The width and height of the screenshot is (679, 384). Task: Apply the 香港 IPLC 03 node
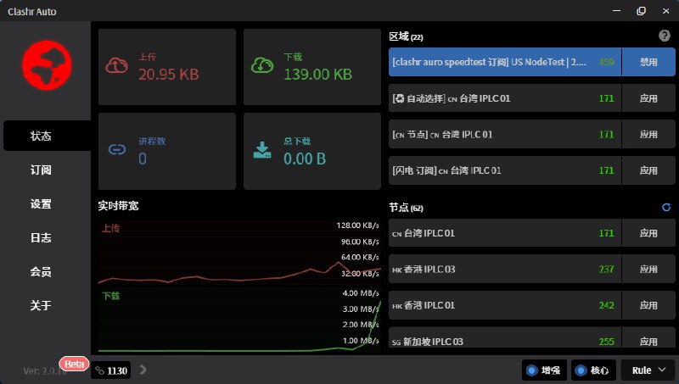click(648, 269)
